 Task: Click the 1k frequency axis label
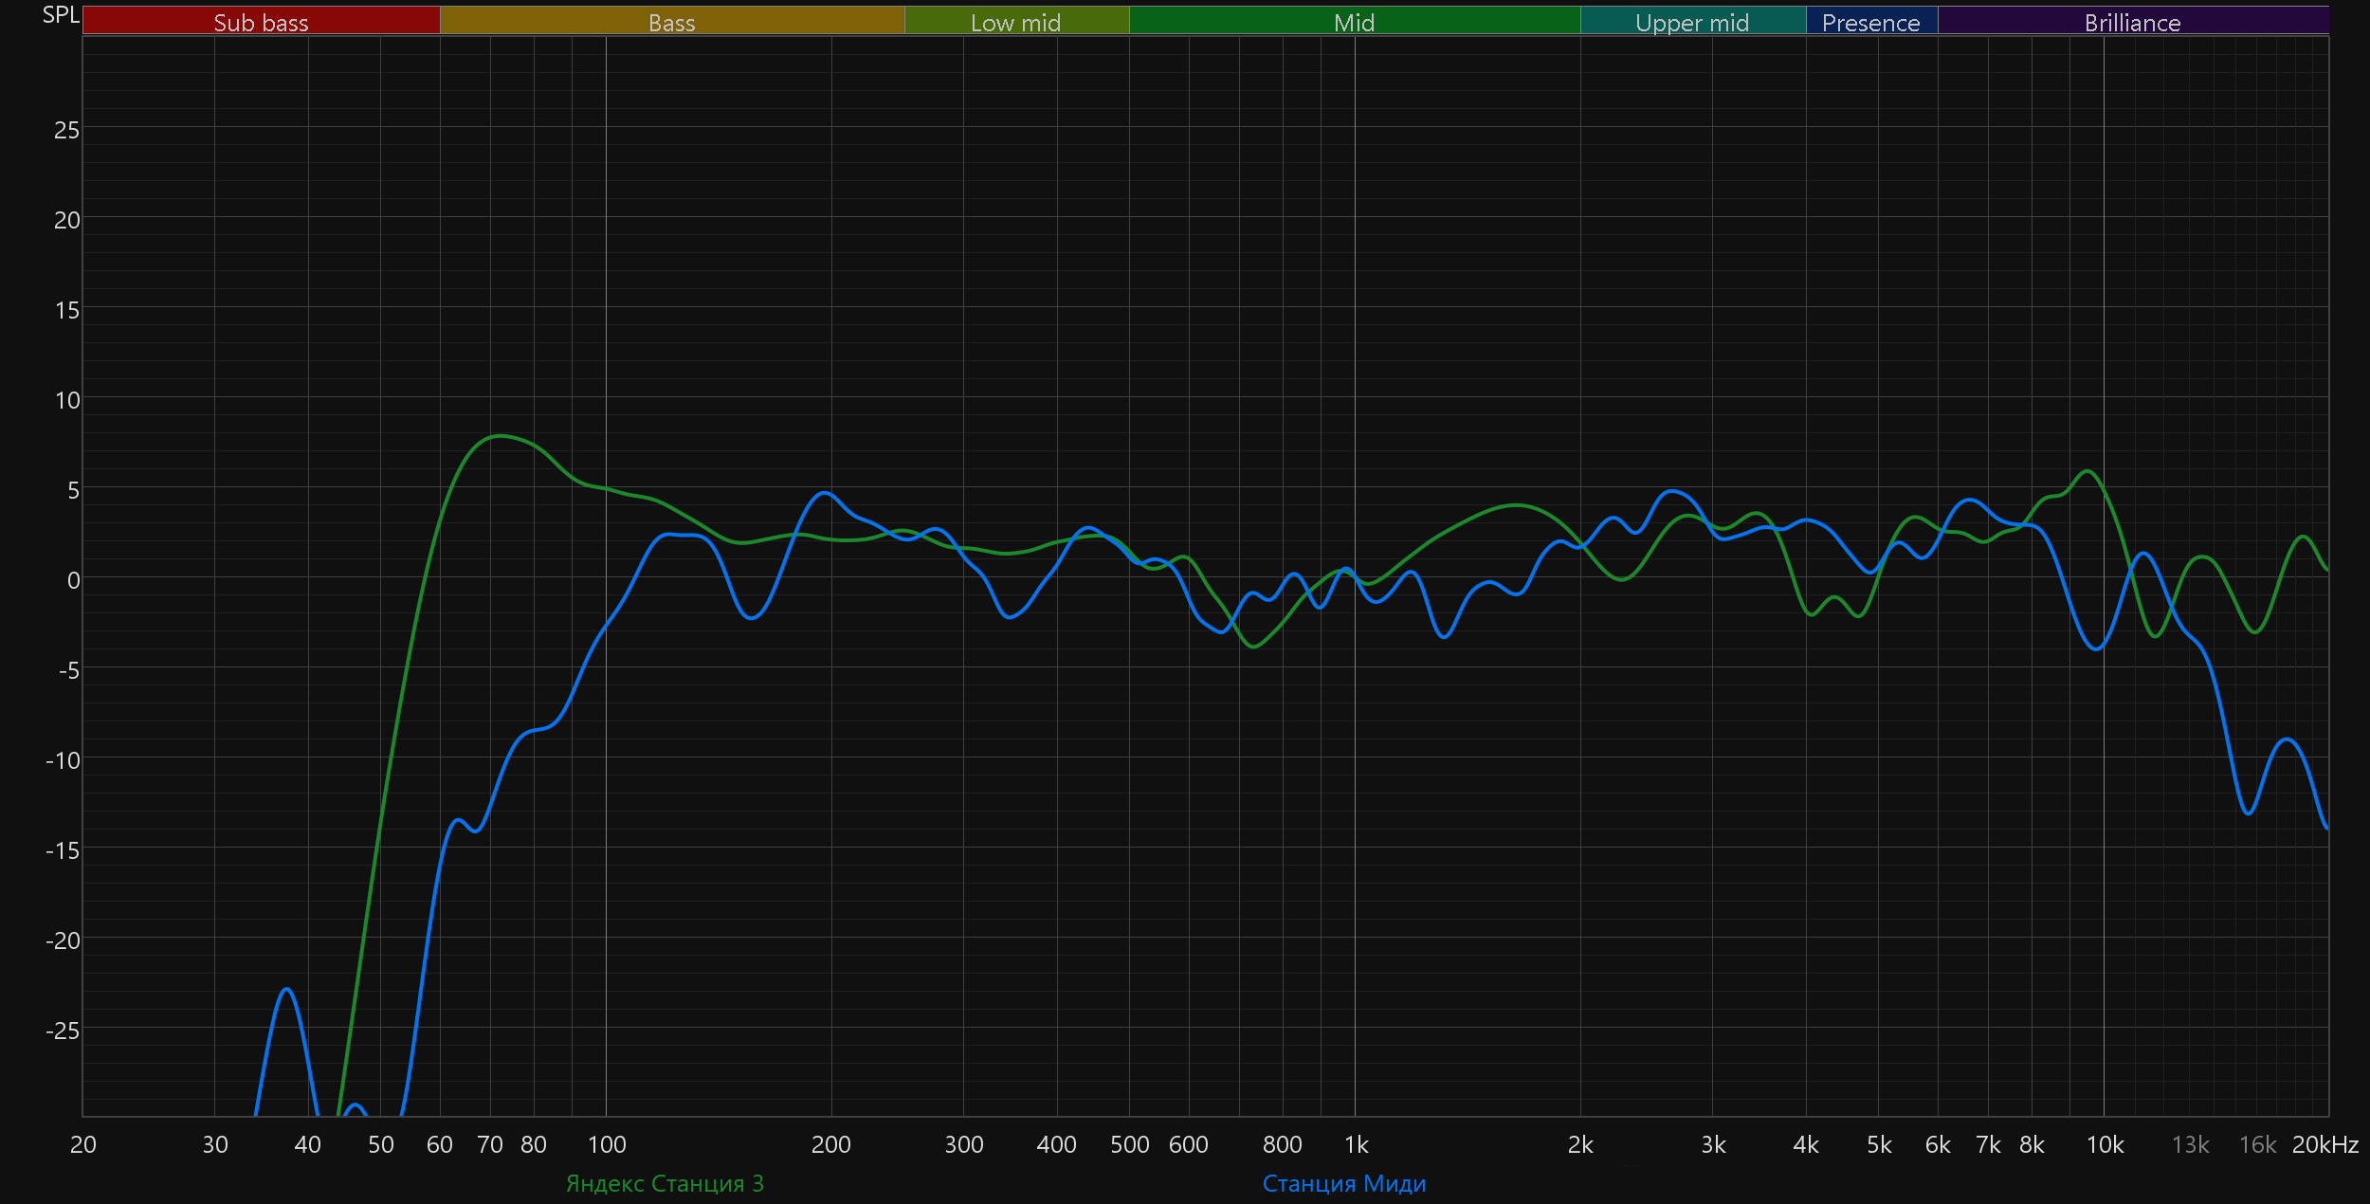tap(1357, 1145)
